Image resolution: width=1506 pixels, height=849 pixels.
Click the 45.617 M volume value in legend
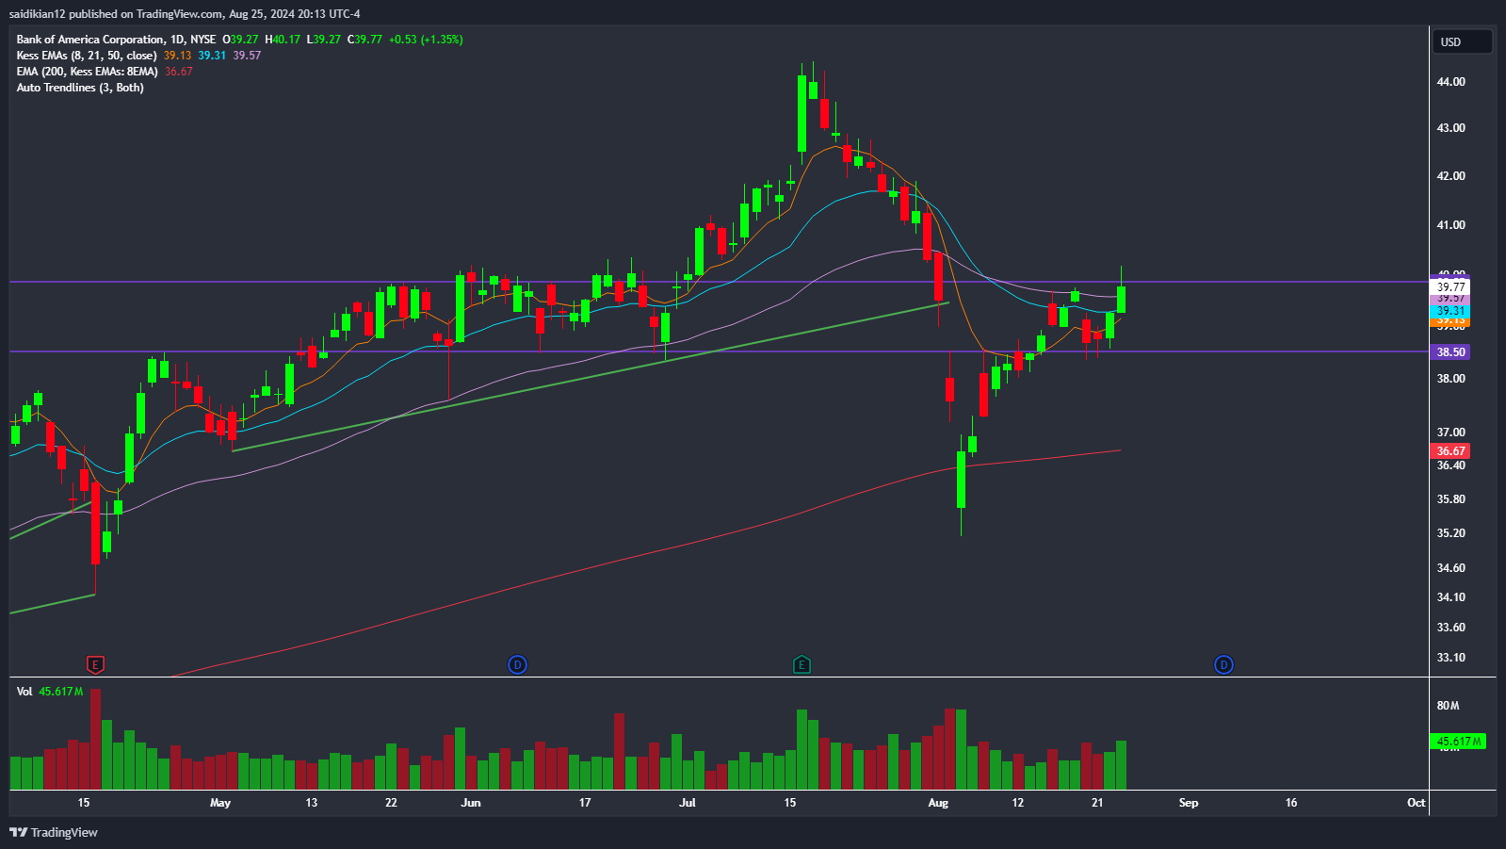[x=60, y=692]
